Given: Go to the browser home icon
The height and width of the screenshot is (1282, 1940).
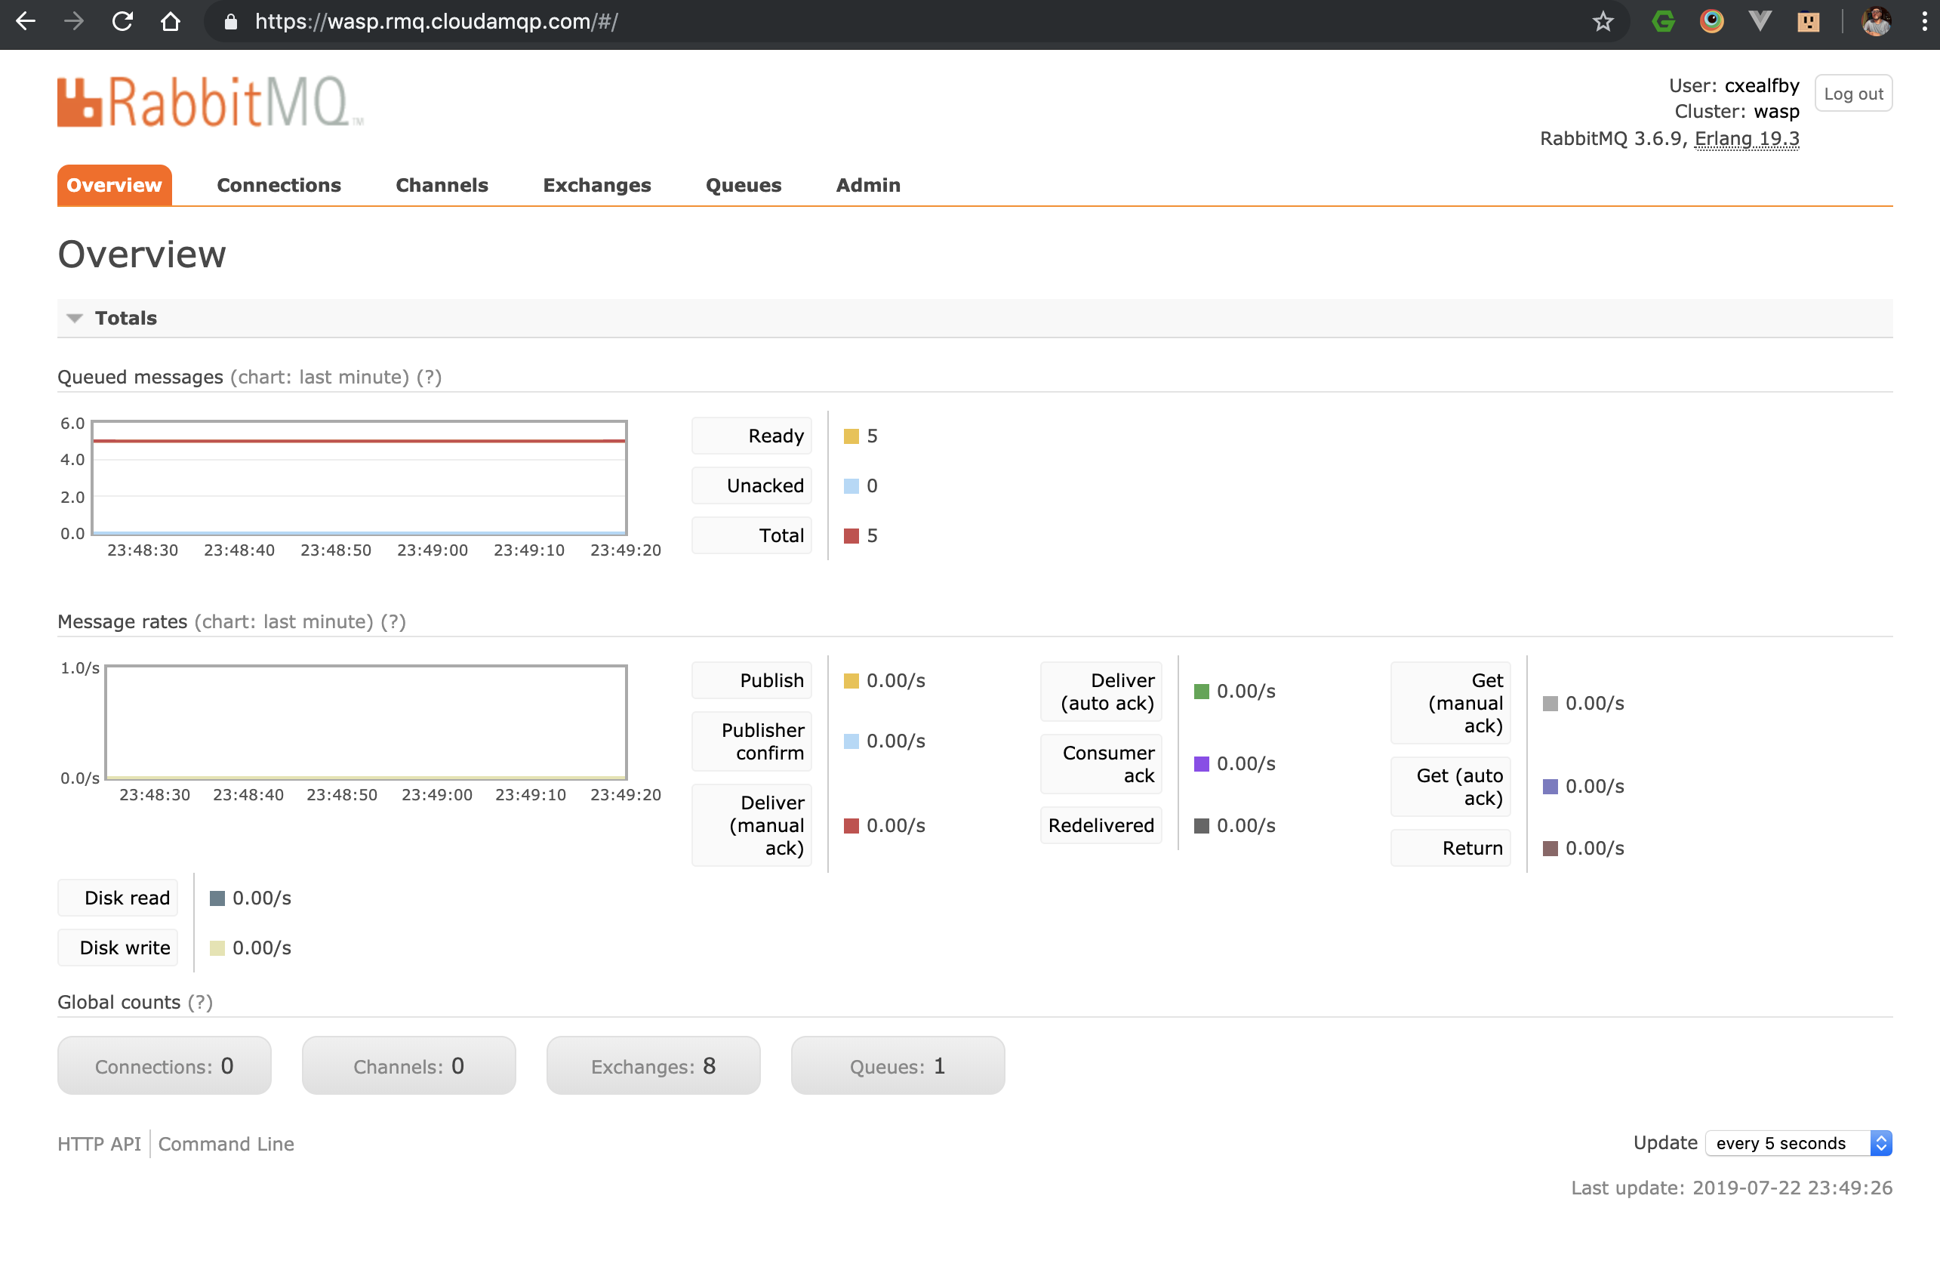Looking at the screenshot, I should (170, 21).
